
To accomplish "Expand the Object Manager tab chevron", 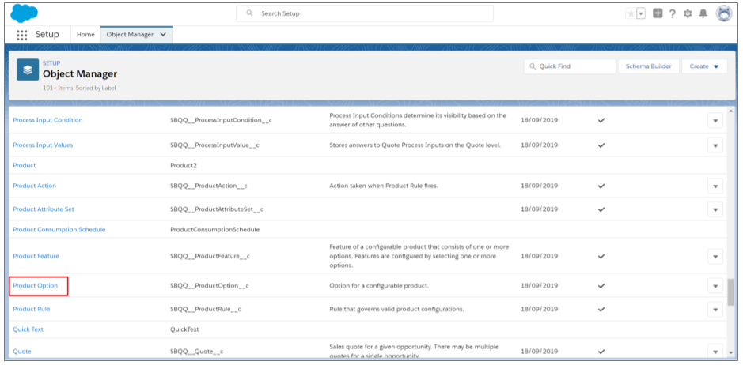I will click(x=163, y=35).
